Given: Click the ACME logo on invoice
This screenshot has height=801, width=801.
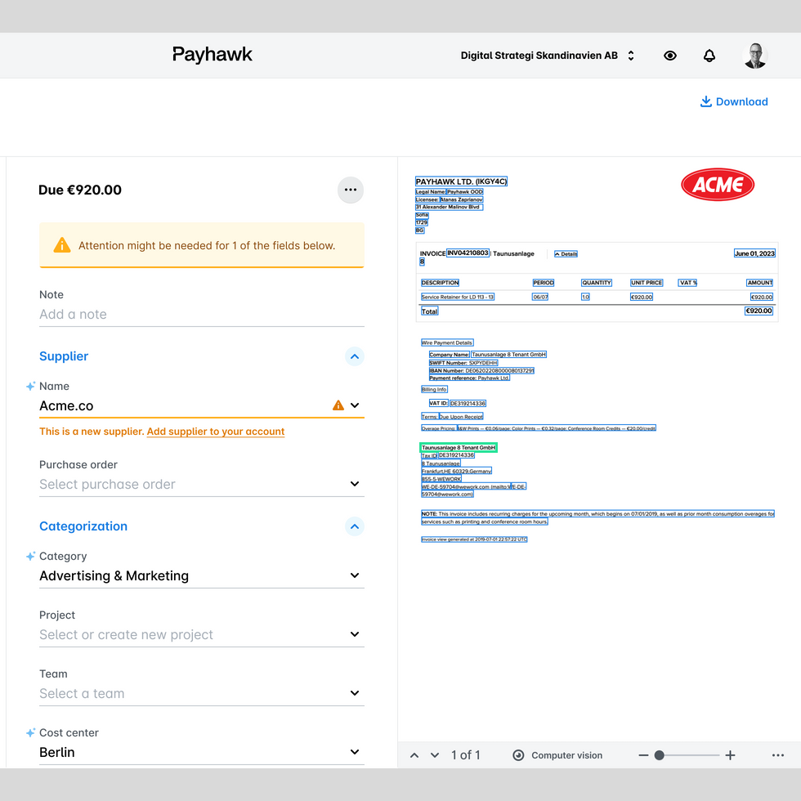Looking at the screenshot, I should 718,185.
